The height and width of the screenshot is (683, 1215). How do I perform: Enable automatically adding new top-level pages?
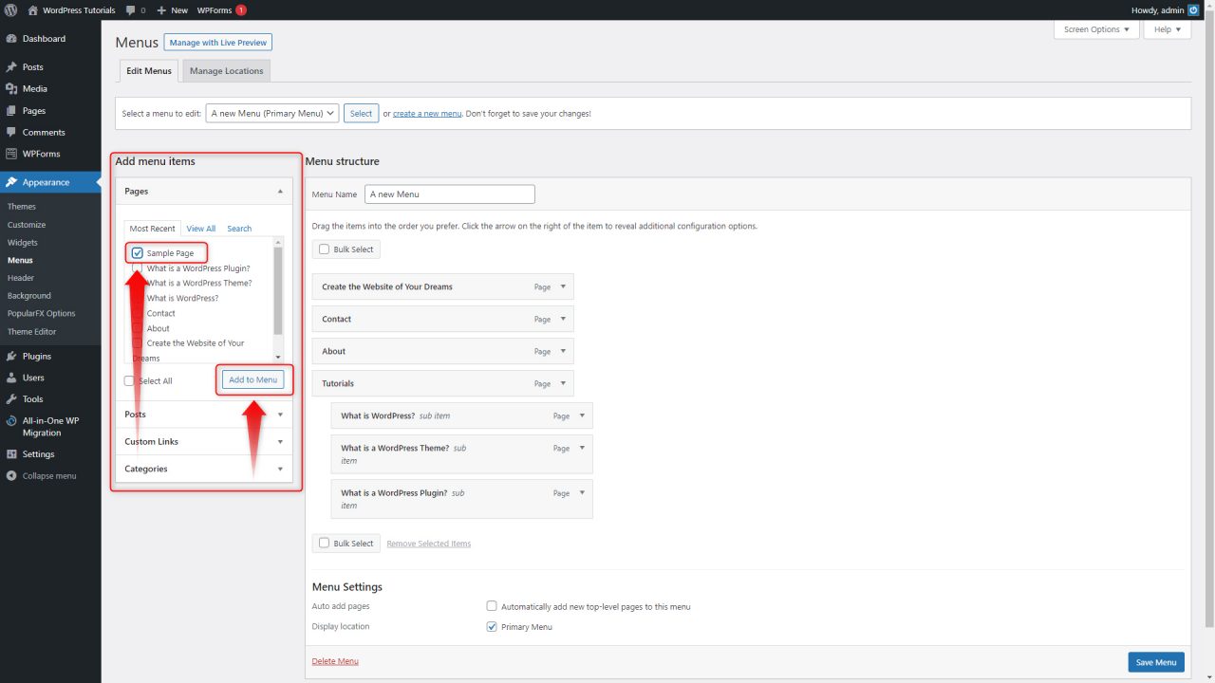(x=492, y=606)
